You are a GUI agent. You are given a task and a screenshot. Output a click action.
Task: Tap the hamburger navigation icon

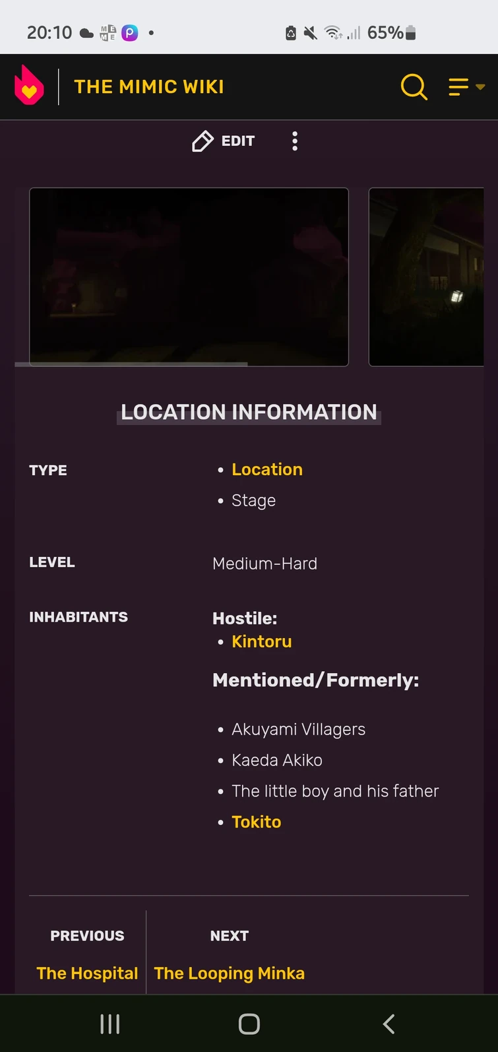458,86
